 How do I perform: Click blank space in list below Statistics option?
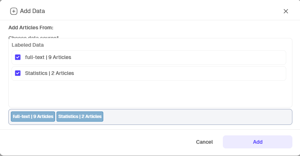point(150,94)
